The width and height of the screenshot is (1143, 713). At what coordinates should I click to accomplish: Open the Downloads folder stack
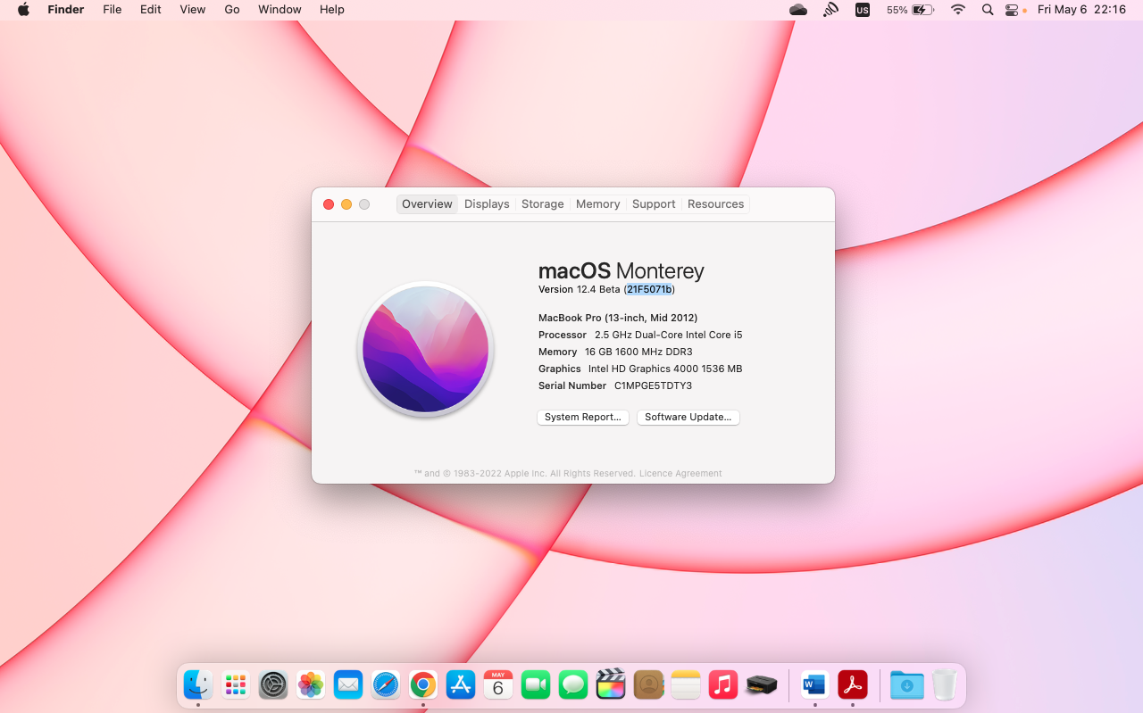[x=906, y=685]
